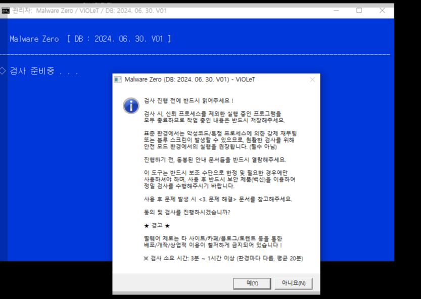The image size is (421, 299).
Task: Click the dialog title 'Malware Zero (DB: 2024. 06. 30. V01) - ViOLeT'
Action: click(x=190, y=79)
